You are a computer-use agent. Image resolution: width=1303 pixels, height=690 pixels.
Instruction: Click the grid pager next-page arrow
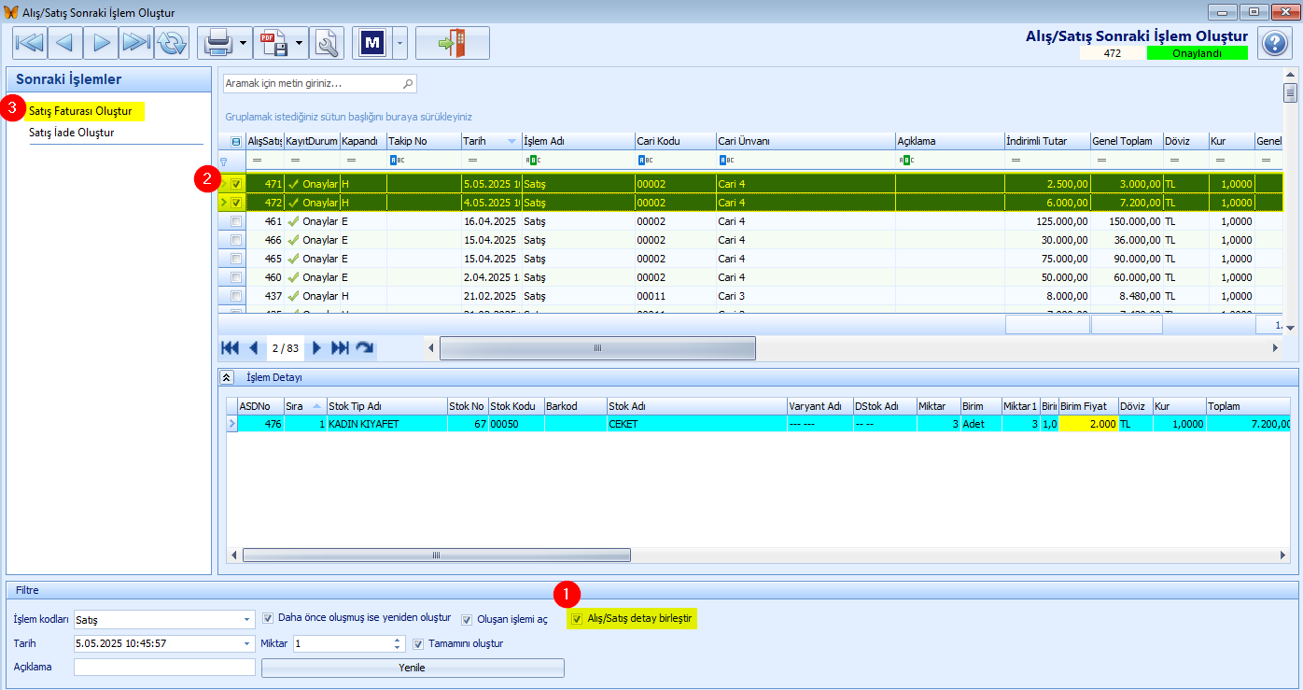(316, 347)
